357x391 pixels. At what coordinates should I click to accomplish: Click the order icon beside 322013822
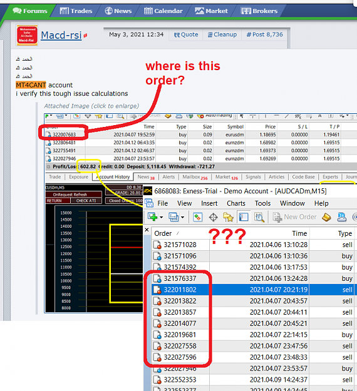click(x=157, y=302)
